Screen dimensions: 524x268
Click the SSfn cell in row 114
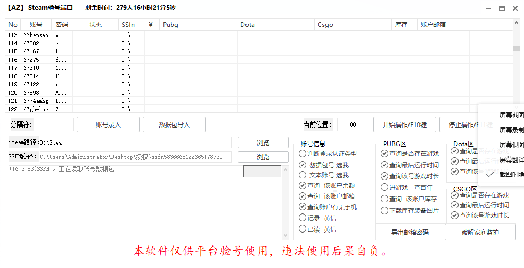coord(132,43)
